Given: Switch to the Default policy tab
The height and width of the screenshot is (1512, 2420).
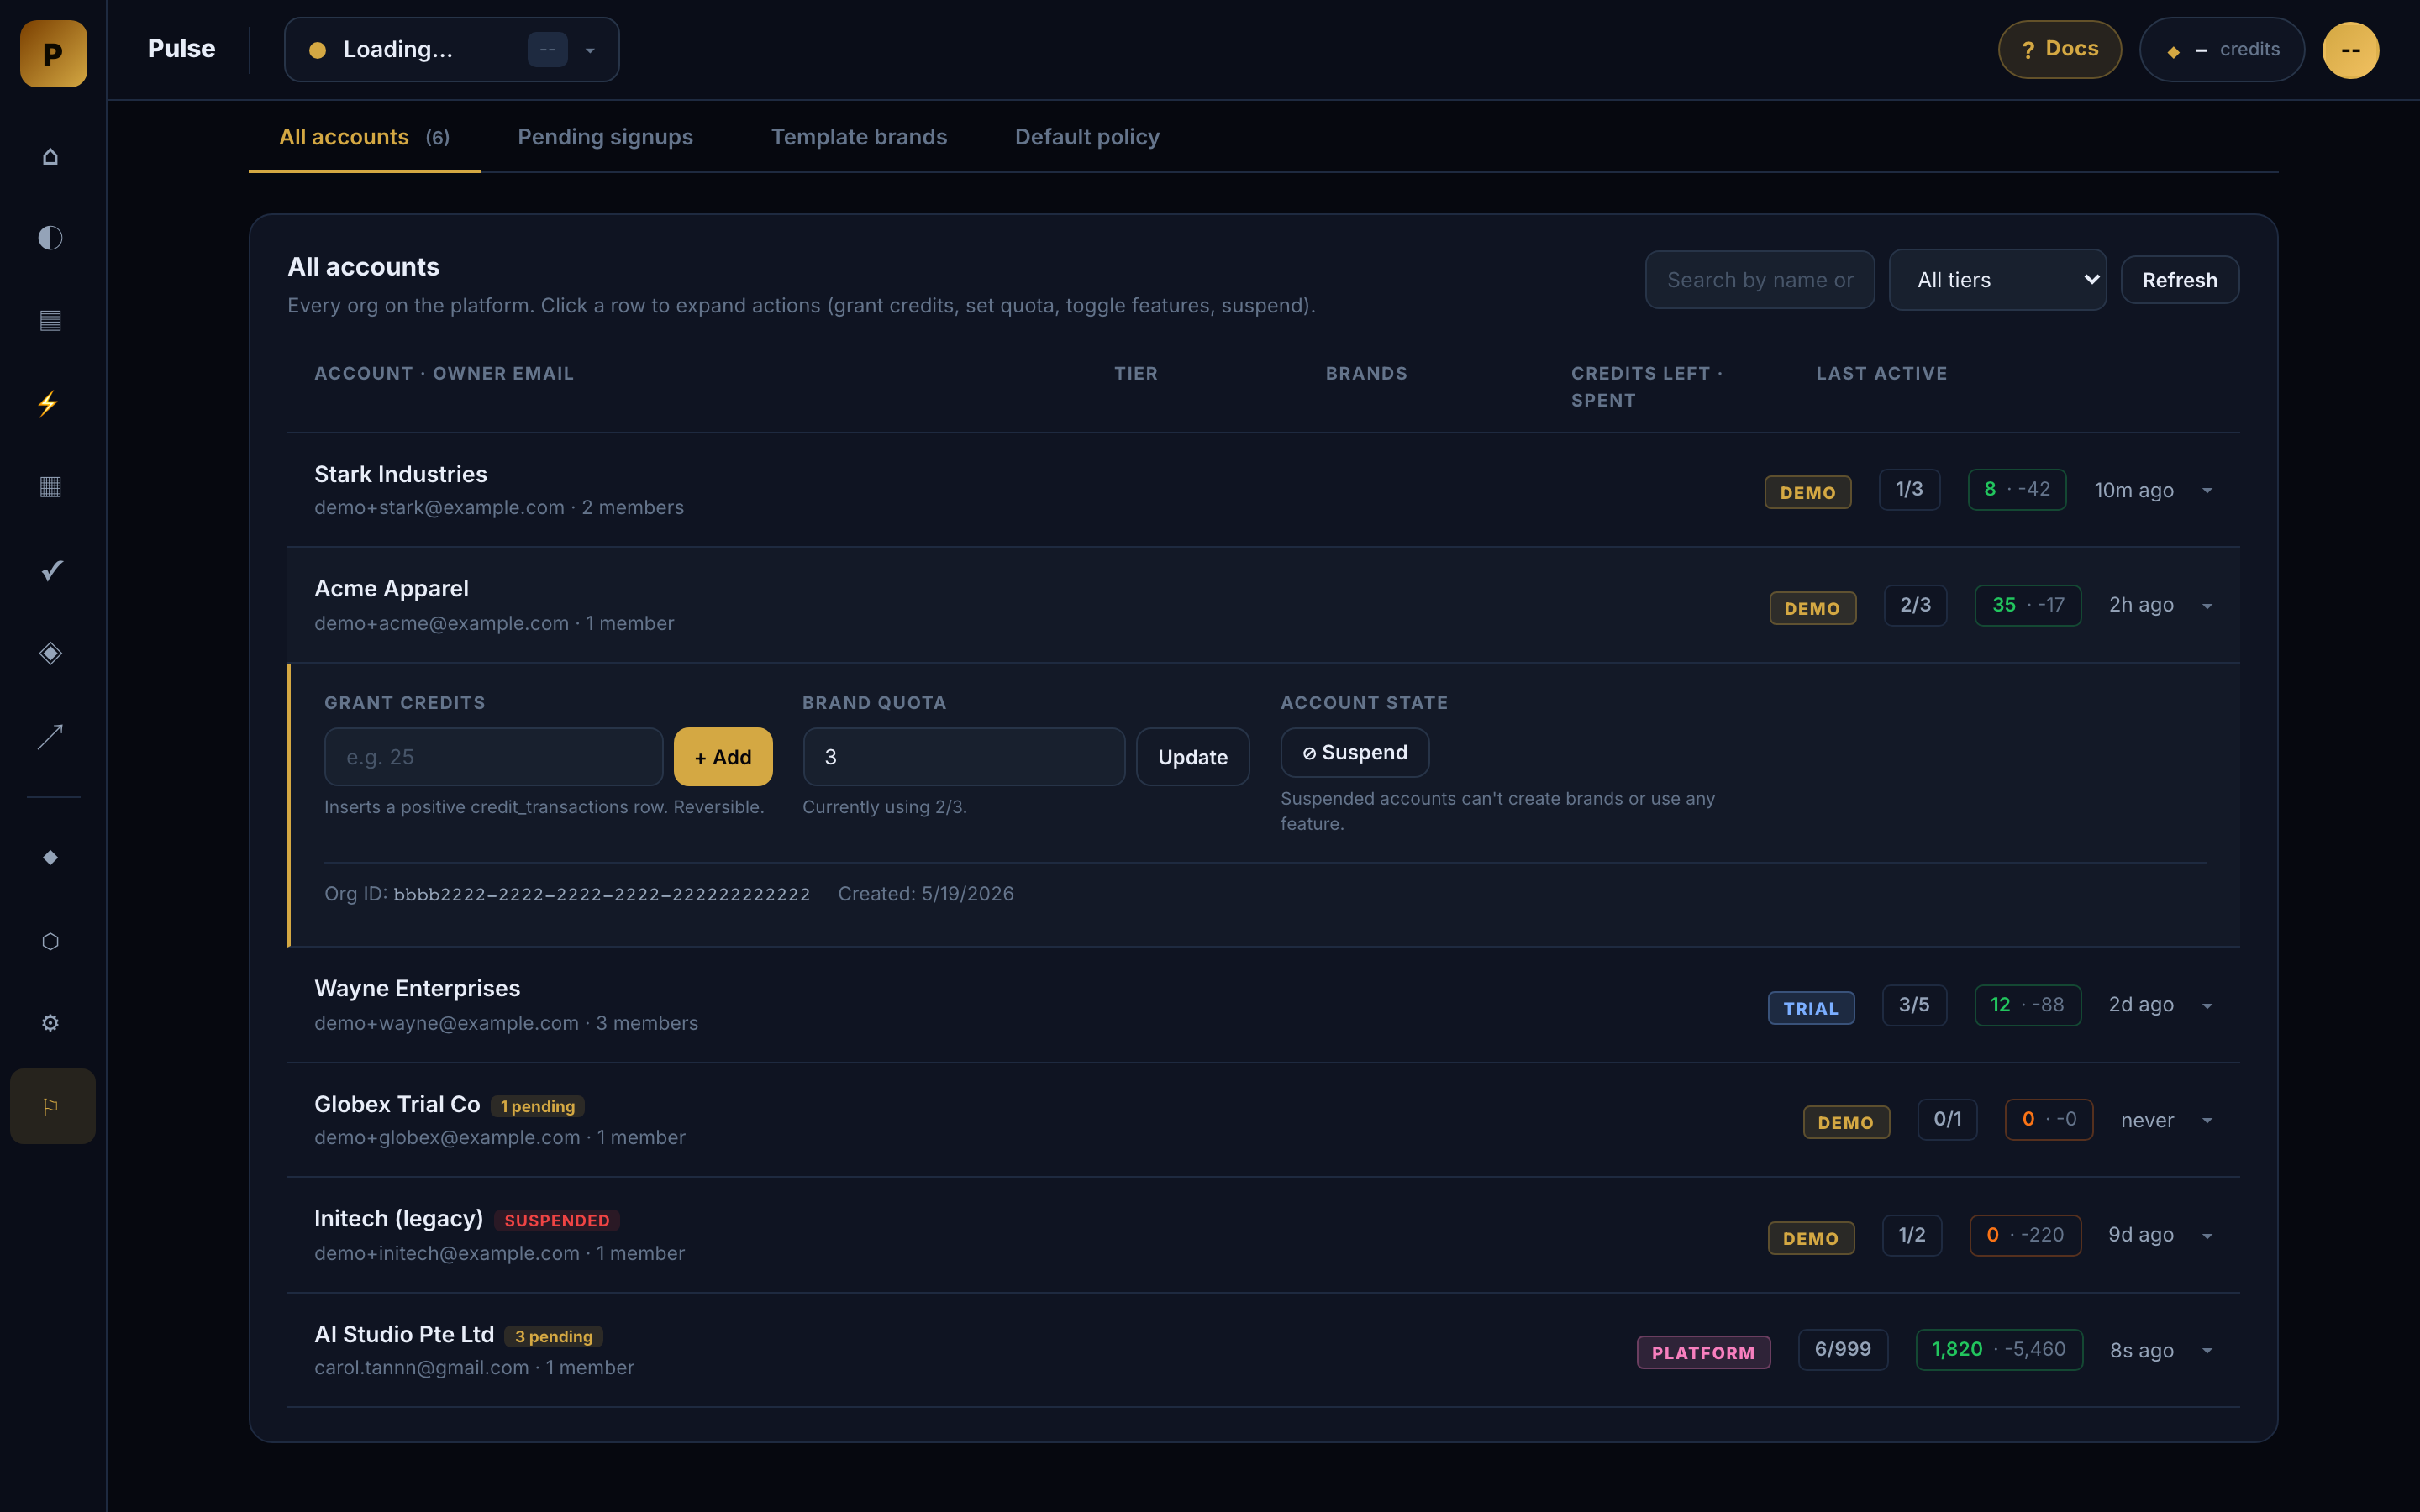Looking at the screenshot, I should pyautogui.click(x=1087, y=137).
